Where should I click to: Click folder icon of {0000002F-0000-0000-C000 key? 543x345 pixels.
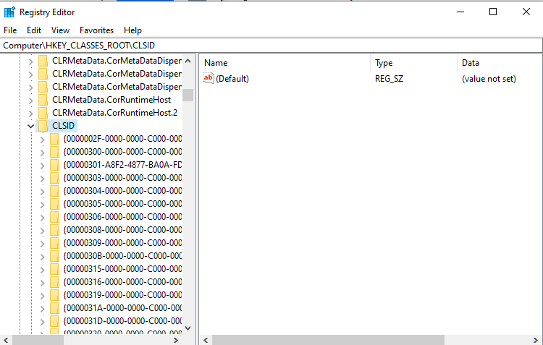(54, 139)
